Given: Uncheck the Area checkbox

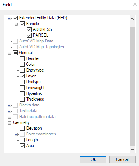Looking at the screenshot, I should pyautogui.click(x=23, y=146).
